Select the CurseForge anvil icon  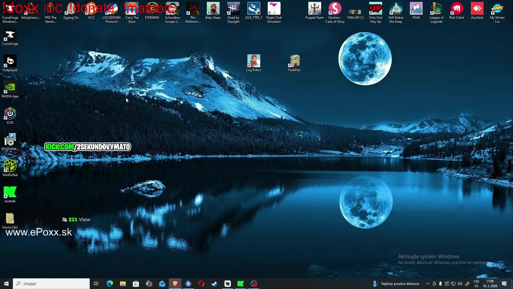pos(10,38)
